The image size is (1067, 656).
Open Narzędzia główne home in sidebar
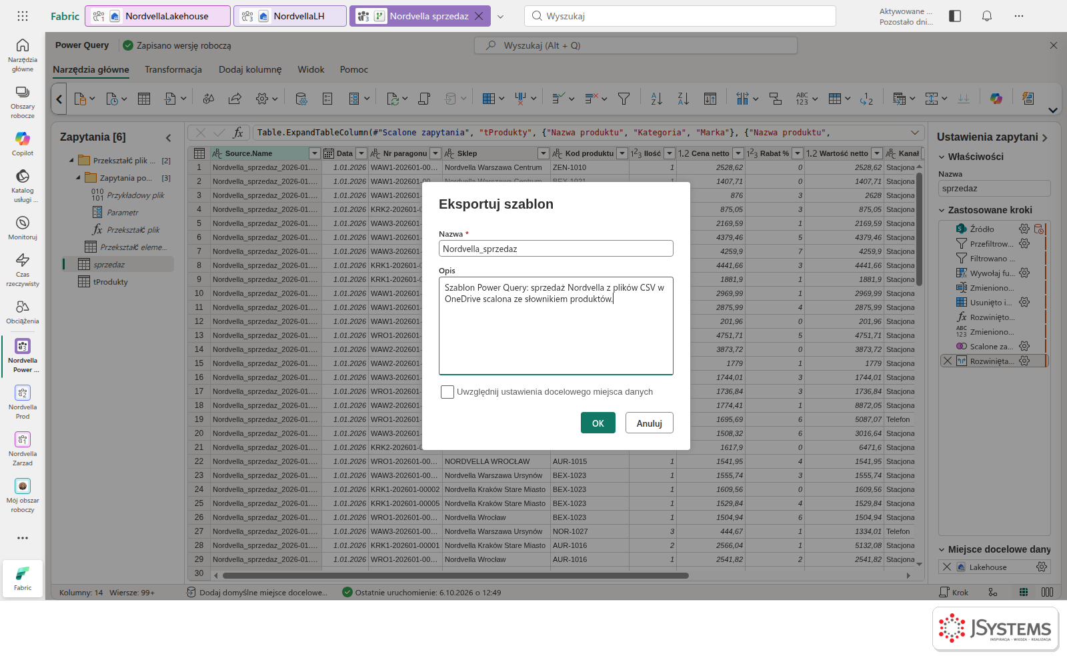22,55
